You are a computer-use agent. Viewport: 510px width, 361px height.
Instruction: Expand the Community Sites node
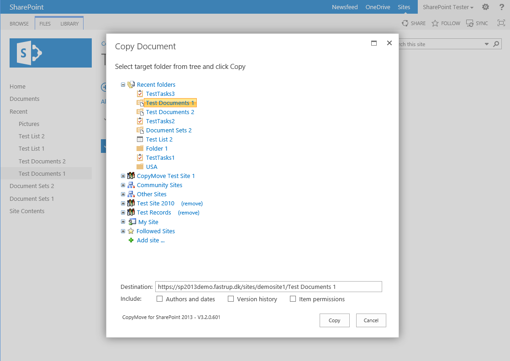(x=123, y=185)
